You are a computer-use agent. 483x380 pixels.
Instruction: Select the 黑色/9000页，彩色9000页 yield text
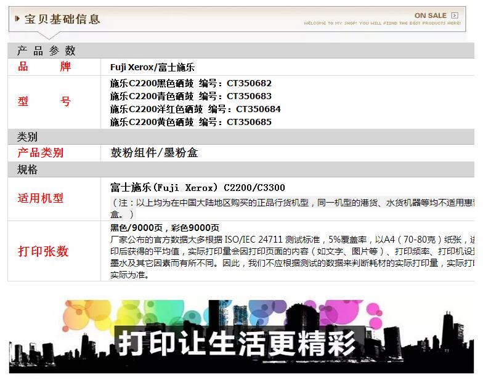tap(165, 228)
